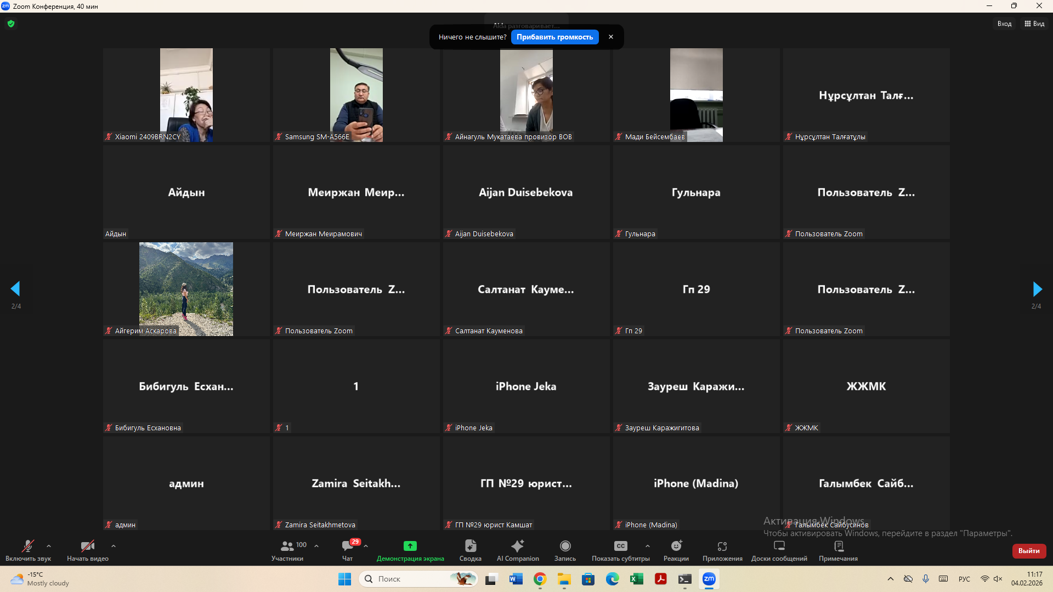1053x592 pixels.
Task: Open the Приложения (Apps) panel
Action: tap(722, 546)
